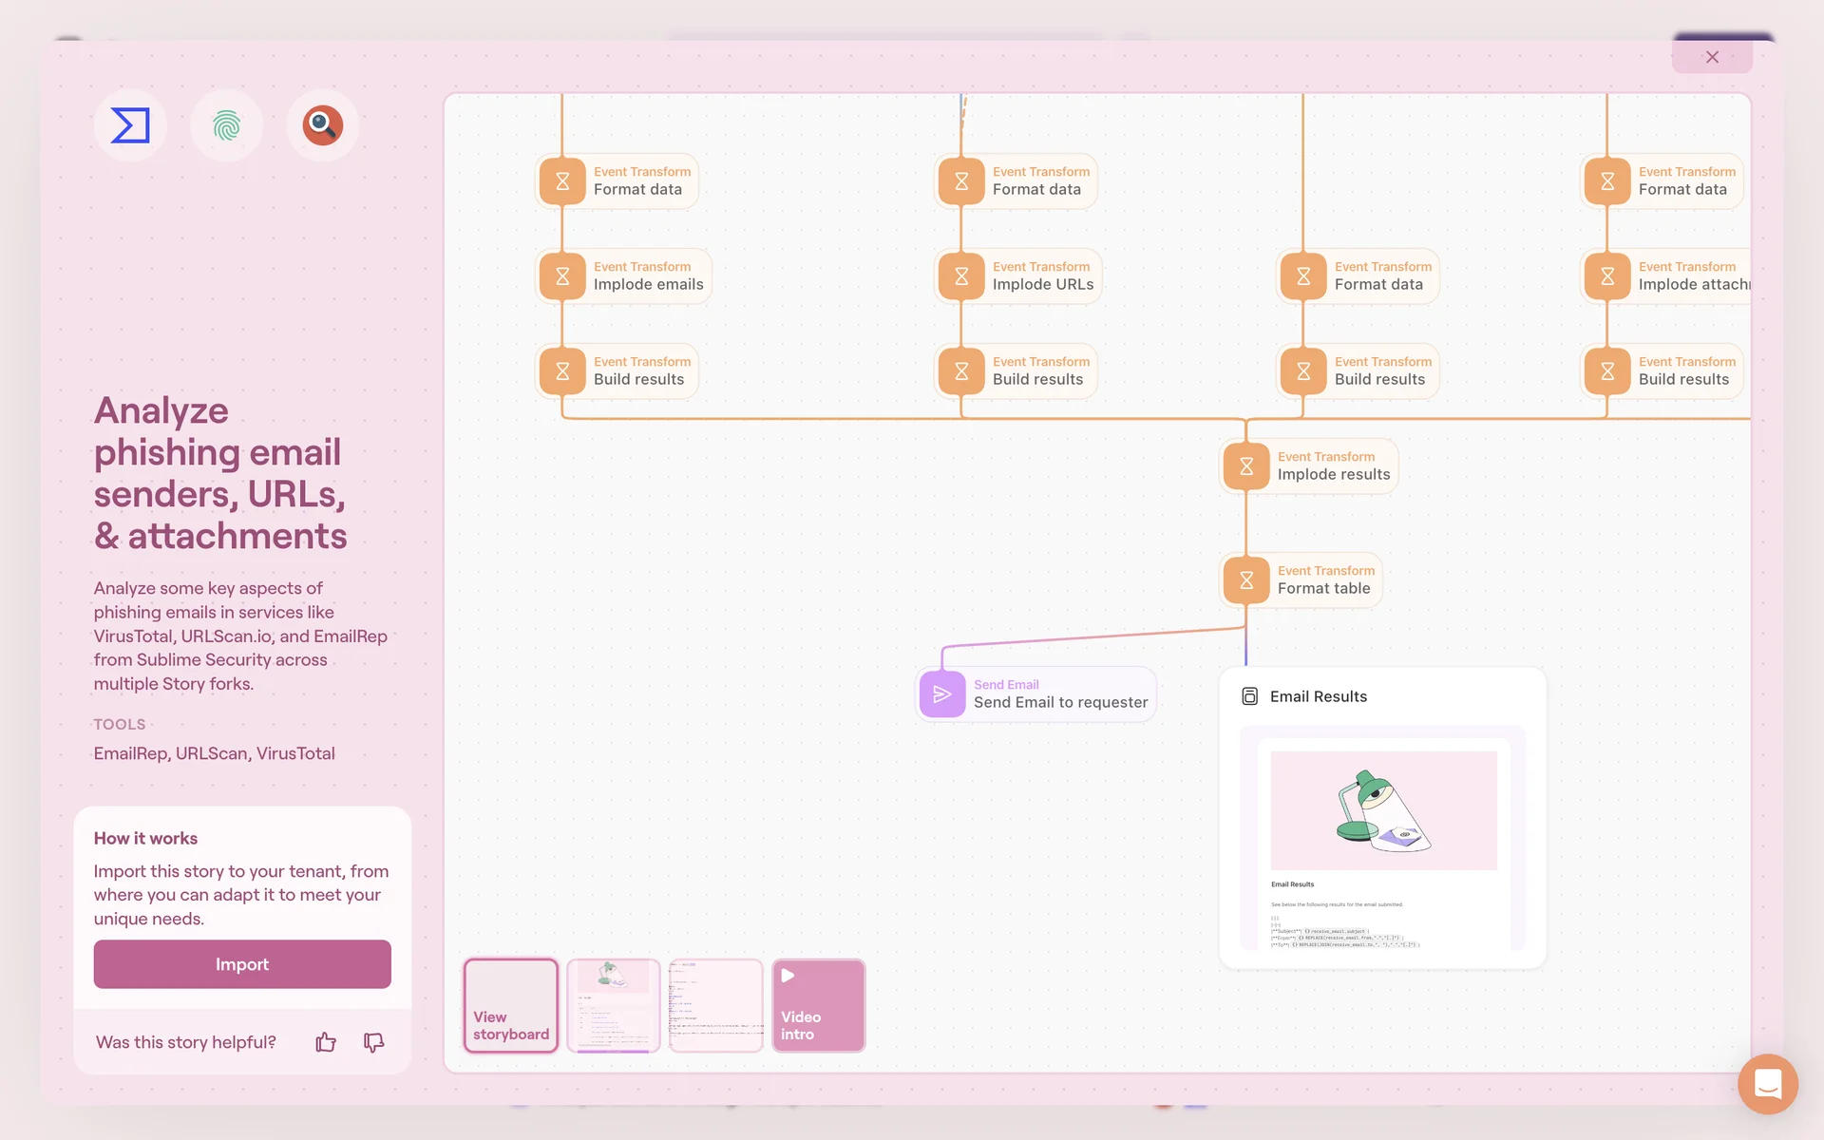The height and width of the screenshot is (1140, 1824).
Task: Select the Implode emails hourglass icon
Action: [x=562, y=276]
